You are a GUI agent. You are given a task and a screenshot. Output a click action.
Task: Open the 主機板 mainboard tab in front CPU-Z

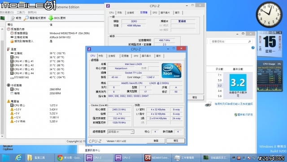coord(112,55)
